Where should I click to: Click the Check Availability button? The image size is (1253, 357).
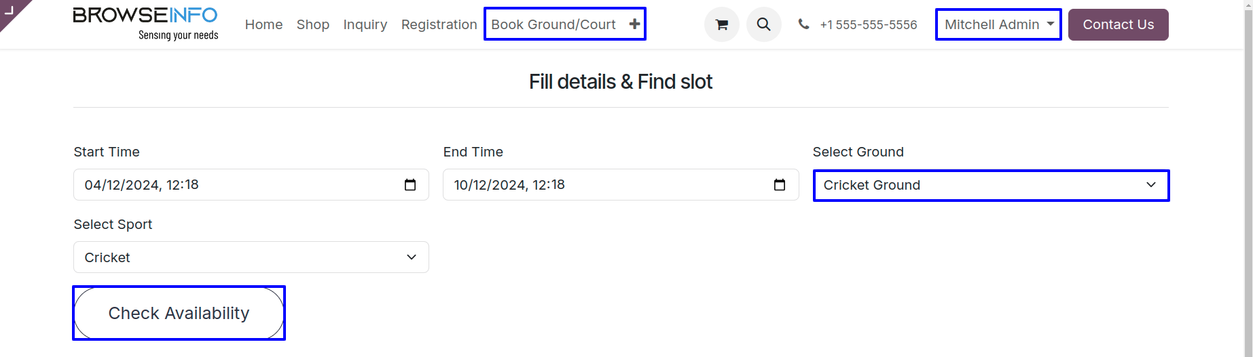tap(179, 313)
